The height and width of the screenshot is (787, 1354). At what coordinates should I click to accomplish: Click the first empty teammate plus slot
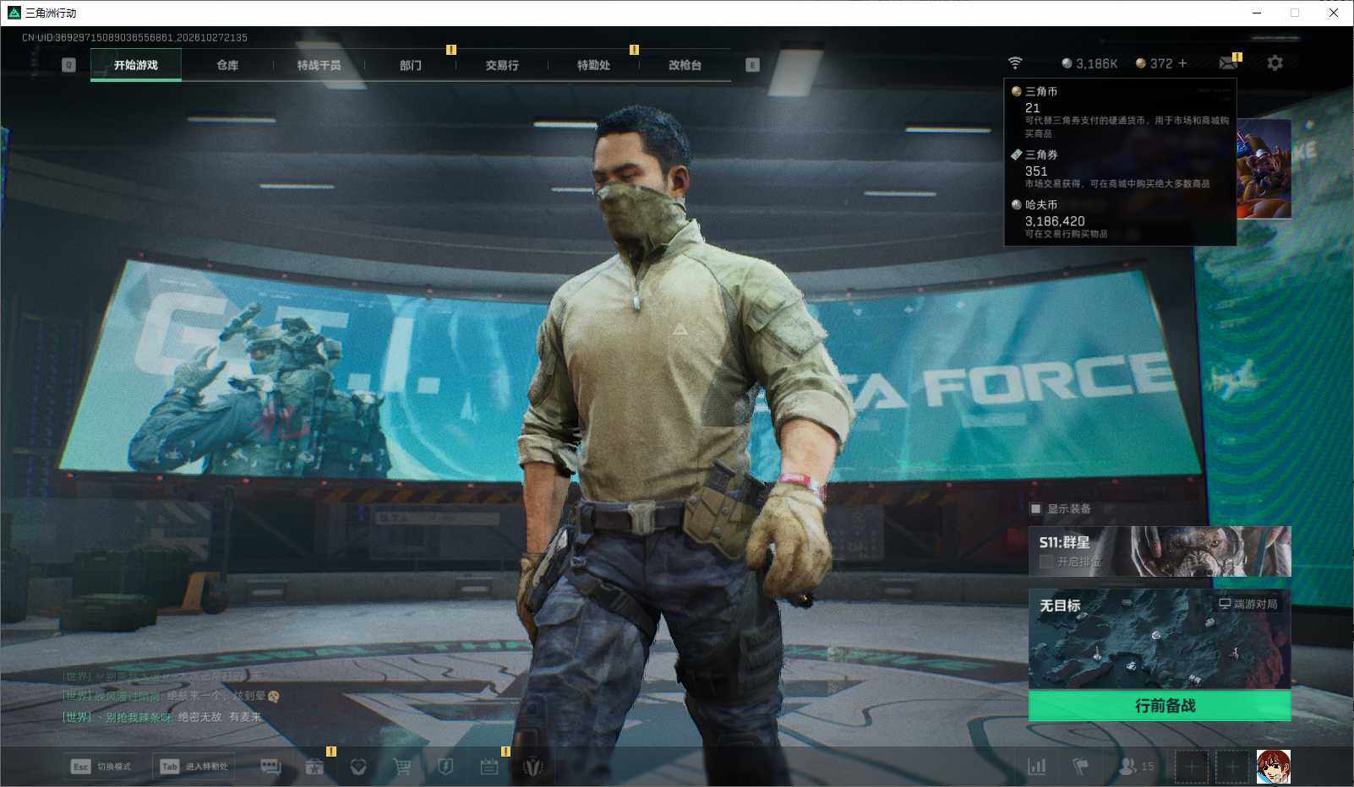[1192, 767]
